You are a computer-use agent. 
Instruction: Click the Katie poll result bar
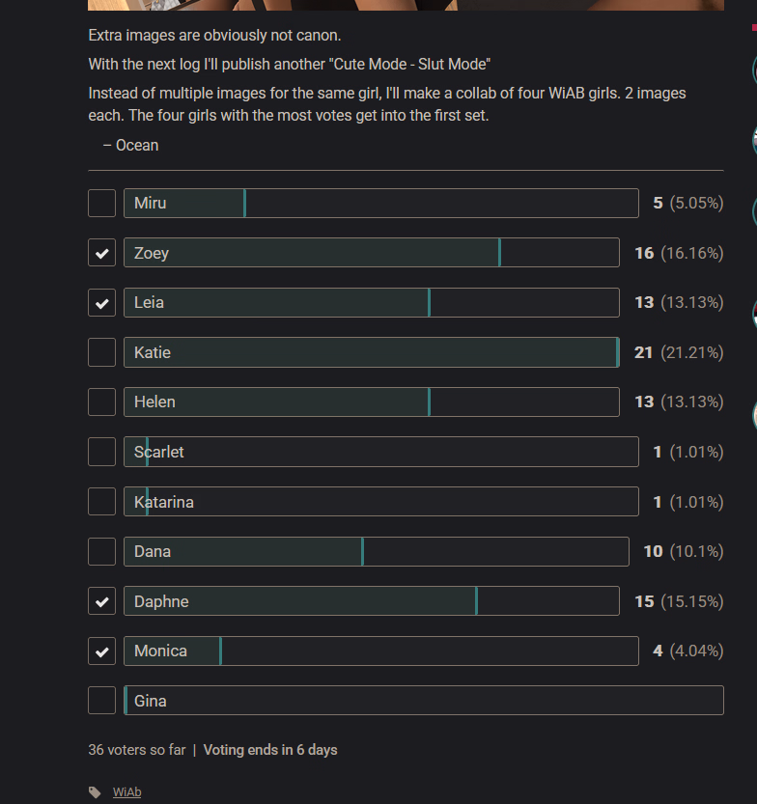coord(372,352)
